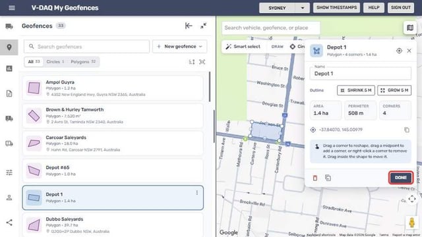Click the HELP button
Screen dimensions: 422x237
(x=374, y=7)
